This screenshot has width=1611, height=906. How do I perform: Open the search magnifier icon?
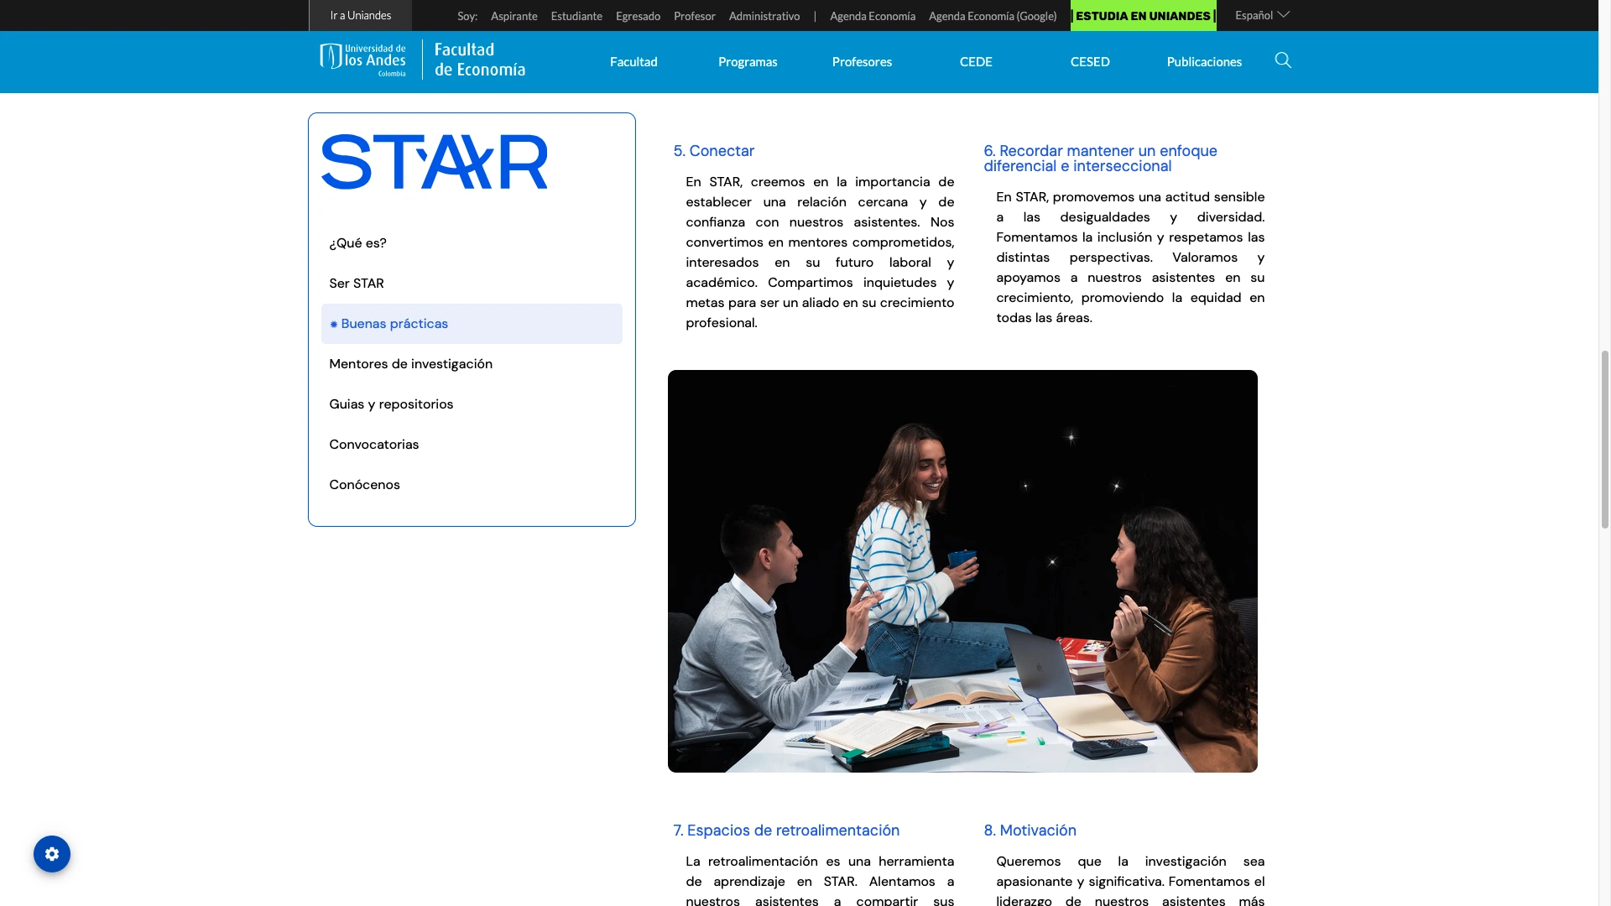point(1283,60)
